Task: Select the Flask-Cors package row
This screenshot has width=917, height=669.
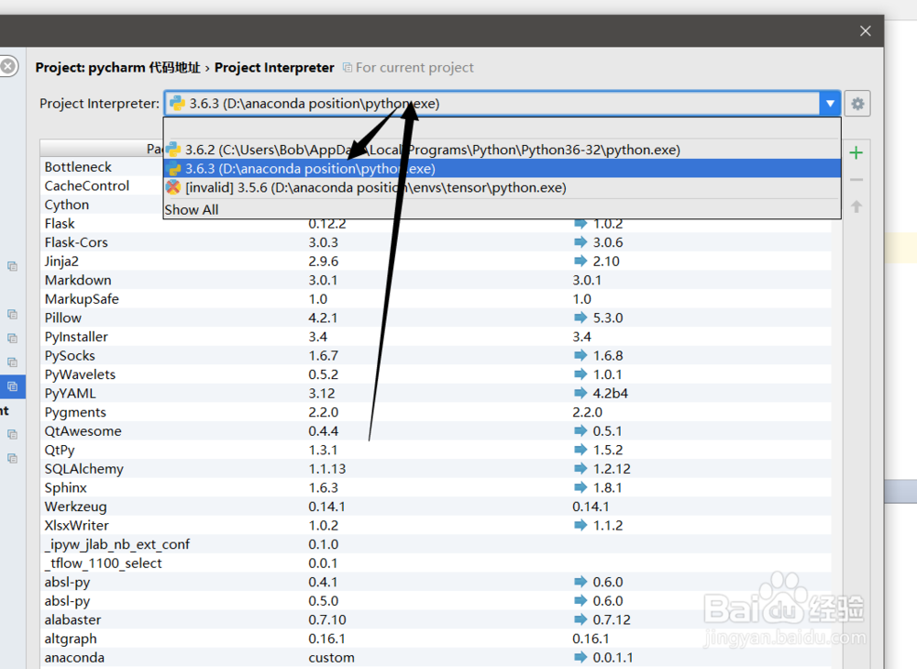Action: point(436,242)
